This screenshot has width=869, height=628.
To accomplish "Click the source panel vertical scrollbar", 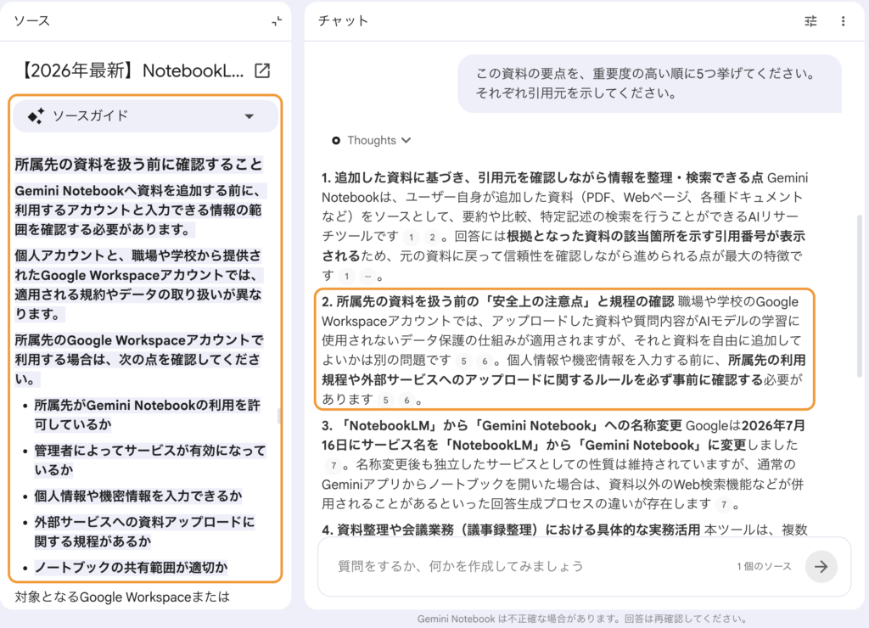I will point(279,416).
